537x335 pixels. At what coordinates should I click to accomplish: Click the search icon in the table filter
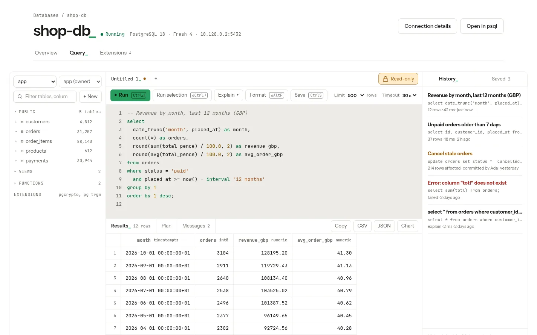(20, 97)
